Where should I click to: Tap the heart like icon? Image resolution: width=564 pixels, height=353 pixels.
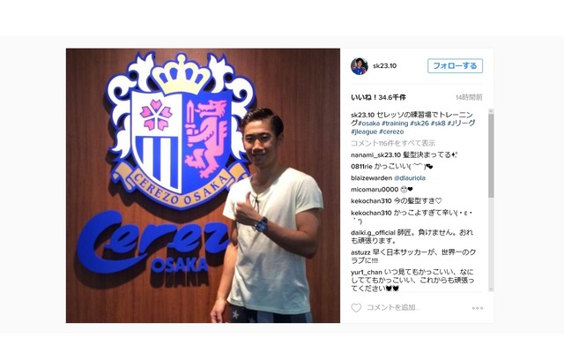click(x=356, y=308)
